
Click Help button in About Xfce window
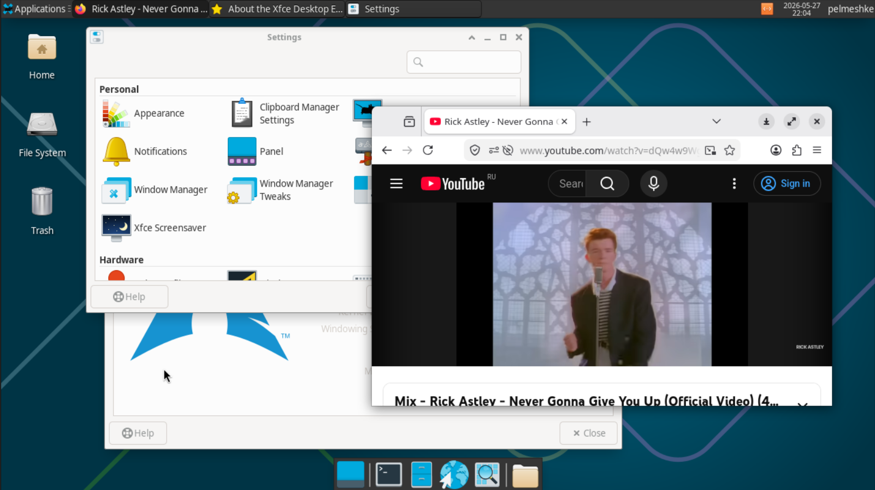[138, 433]
